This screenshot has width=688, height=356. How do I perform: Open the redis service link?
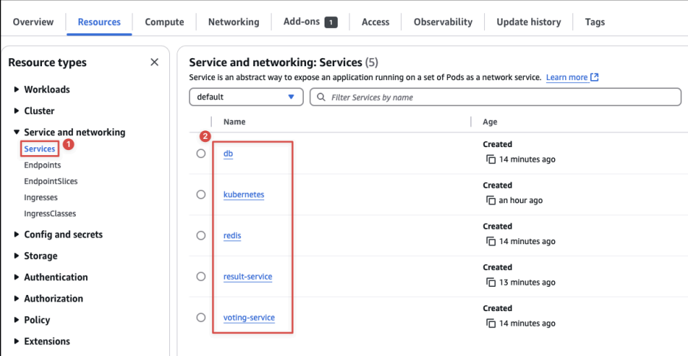click(232, 235)
